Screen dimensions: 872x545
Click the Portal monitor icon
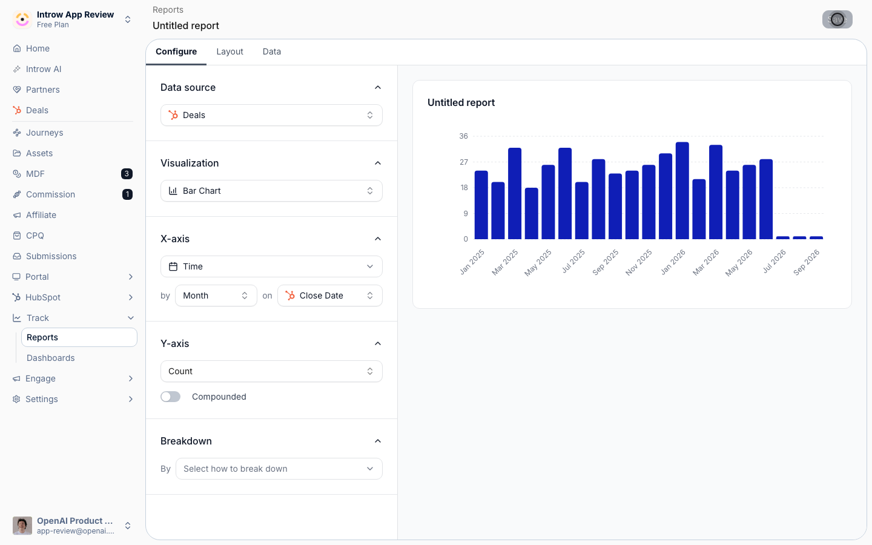click(x=16, y=277)
